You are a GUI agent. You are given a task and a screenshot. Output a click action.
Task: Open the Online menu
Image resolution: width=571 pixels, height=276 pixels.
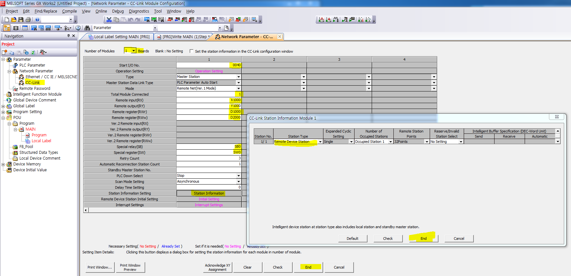click(x=101, y=11)
